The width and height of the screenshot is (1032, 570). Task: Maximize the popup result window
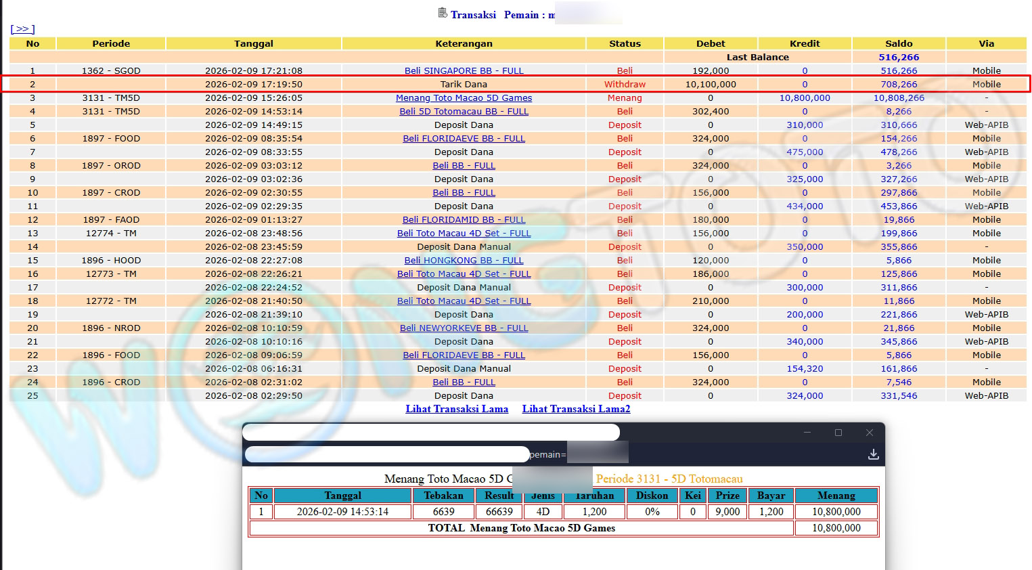[x=838, y=433]
